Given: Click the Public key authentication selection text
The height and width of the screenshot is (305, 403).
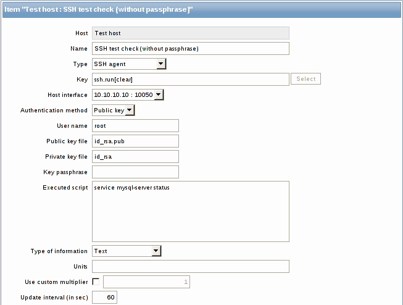Looking at the screenshot, I should pos(109,111).
